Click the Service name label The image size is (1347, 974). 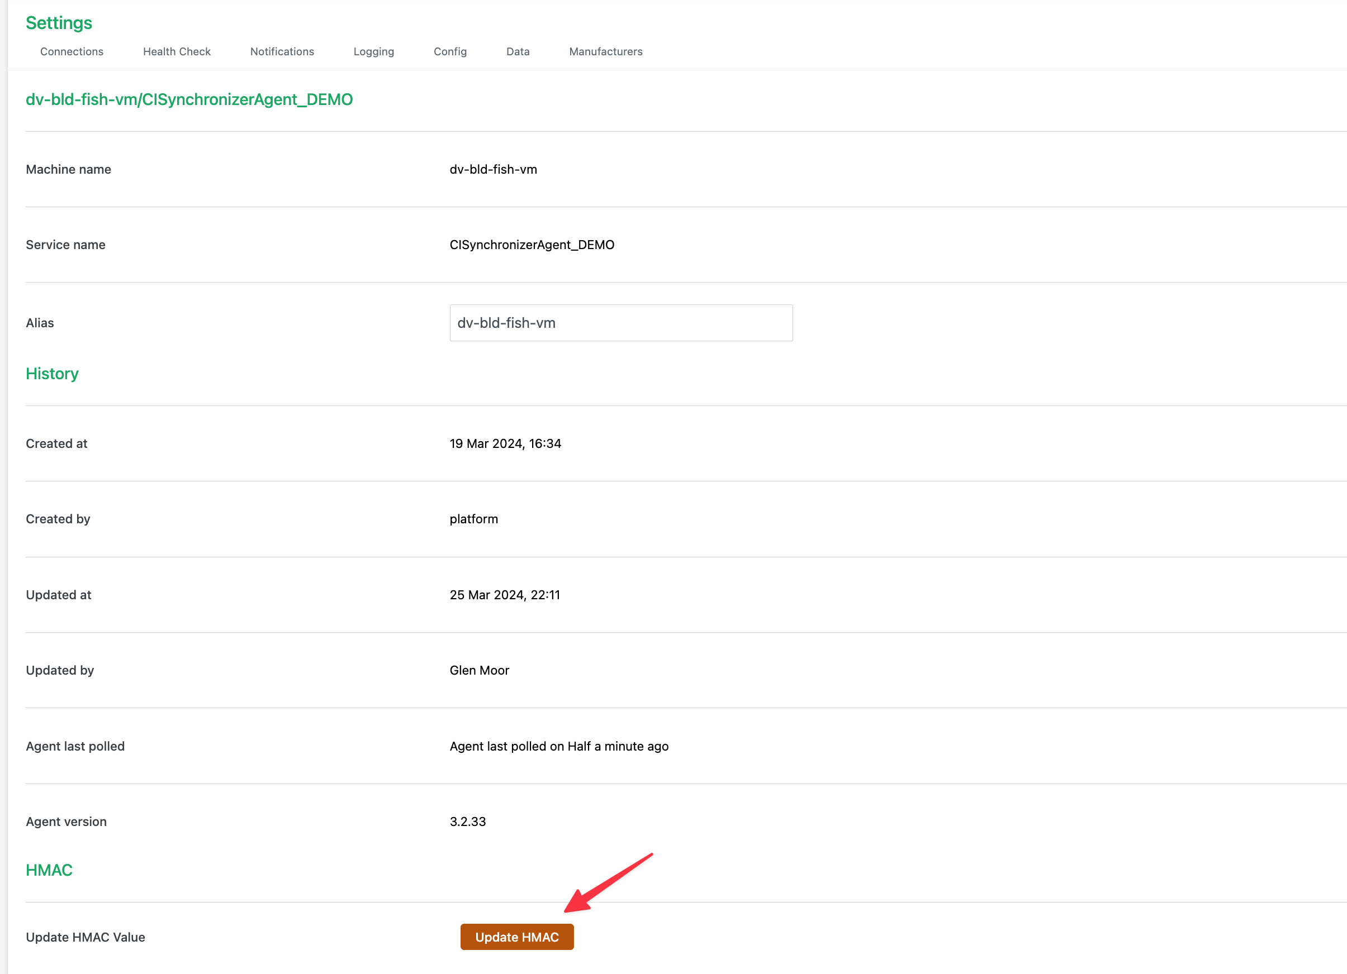(x=65, y=245)
